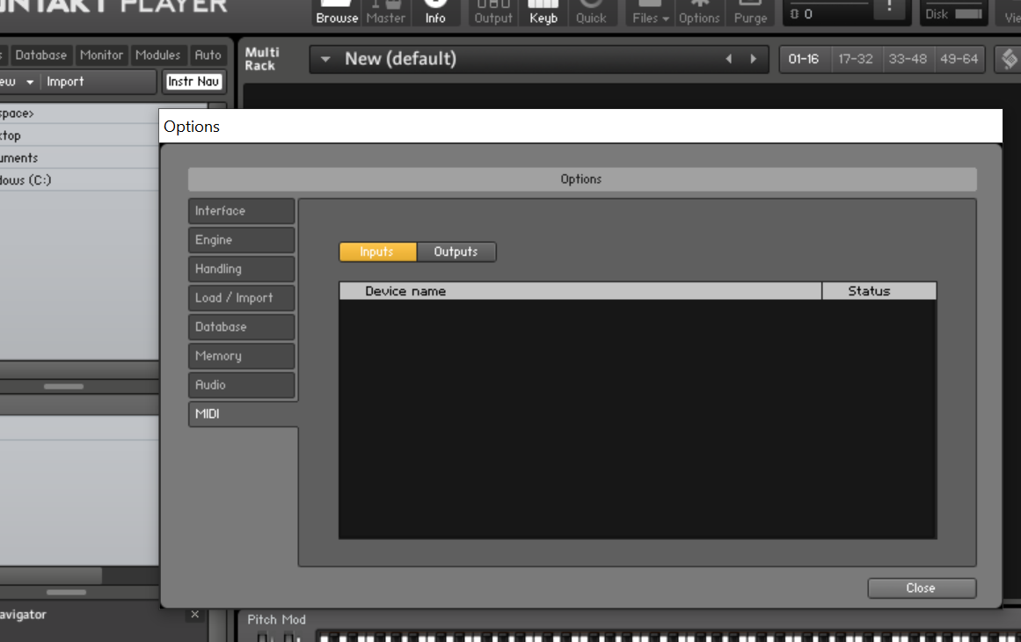Click the Multi Rack label
The image size is (1021, 642).
[262, 59]
